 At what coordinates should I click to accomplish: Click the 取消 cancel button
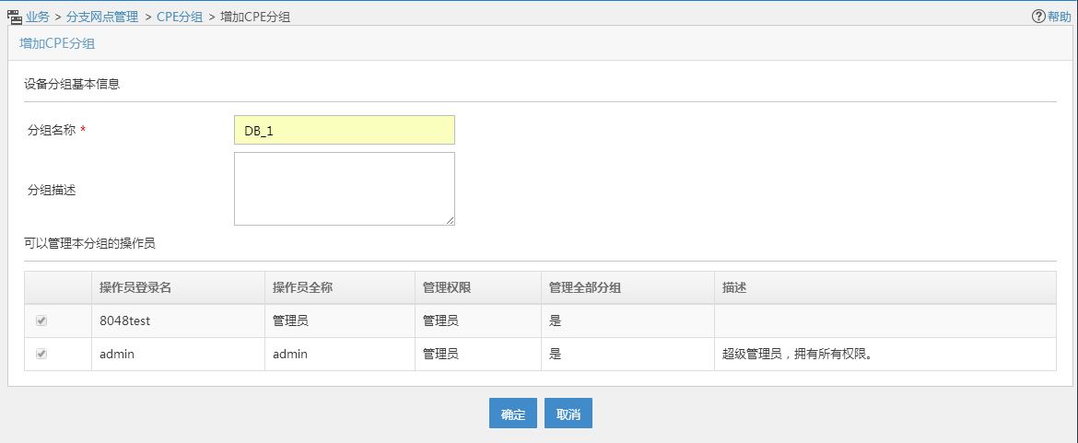click(x=568, y=414)
